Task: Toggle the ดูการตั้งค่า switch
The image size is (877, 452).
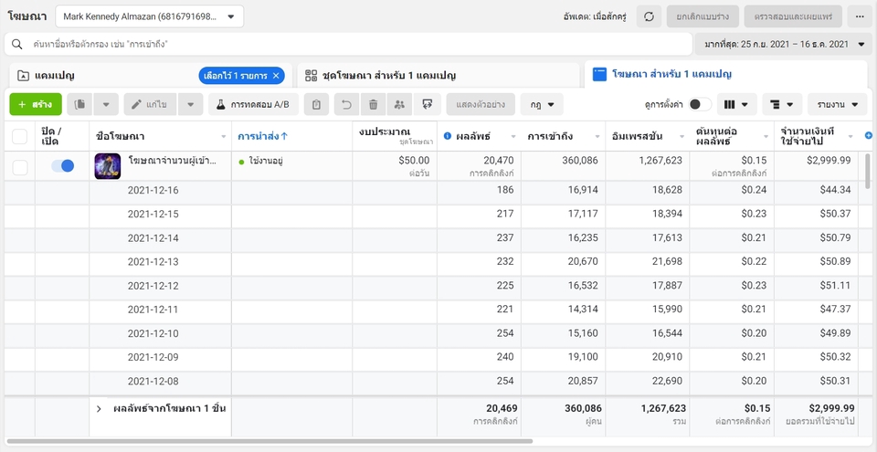Action: pos(700,105)
